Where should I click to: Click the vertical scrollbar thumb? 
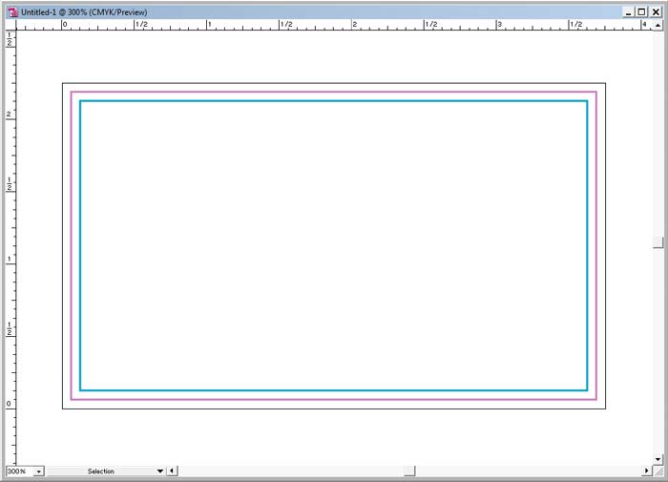coord(658,242)
